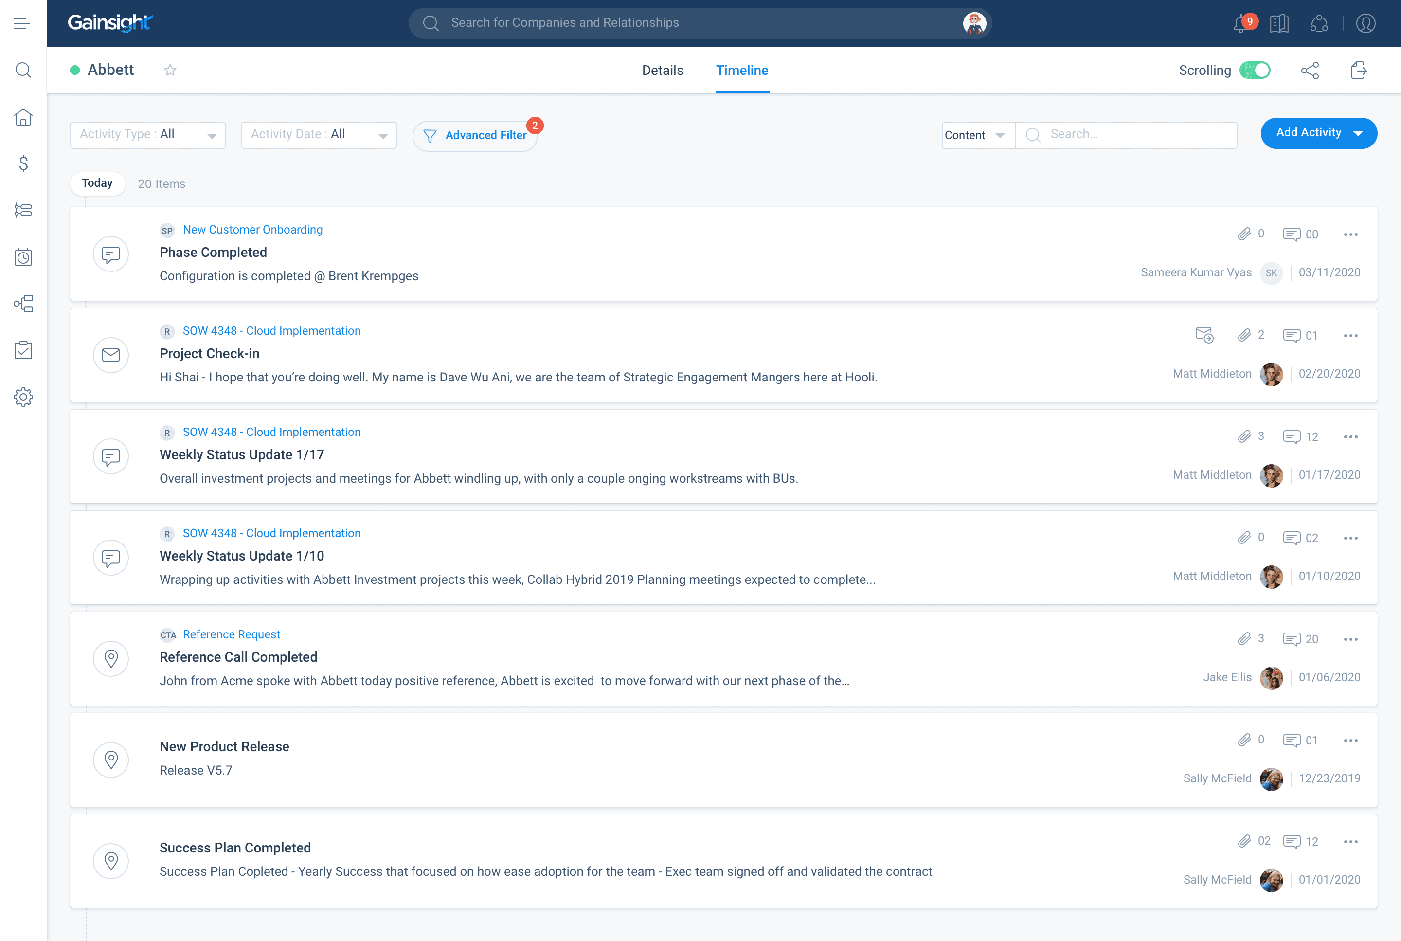Open the three-dot menu for Phase Completed
Image resolution: width=1401 pixels, height=941 pixels.
(x=1350, y=234)
